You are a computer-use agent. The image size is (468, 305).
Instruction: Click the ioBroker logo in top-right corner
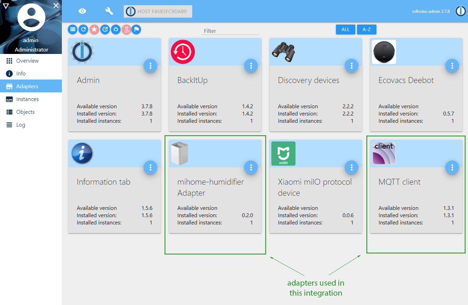click(x=460, y=11)
